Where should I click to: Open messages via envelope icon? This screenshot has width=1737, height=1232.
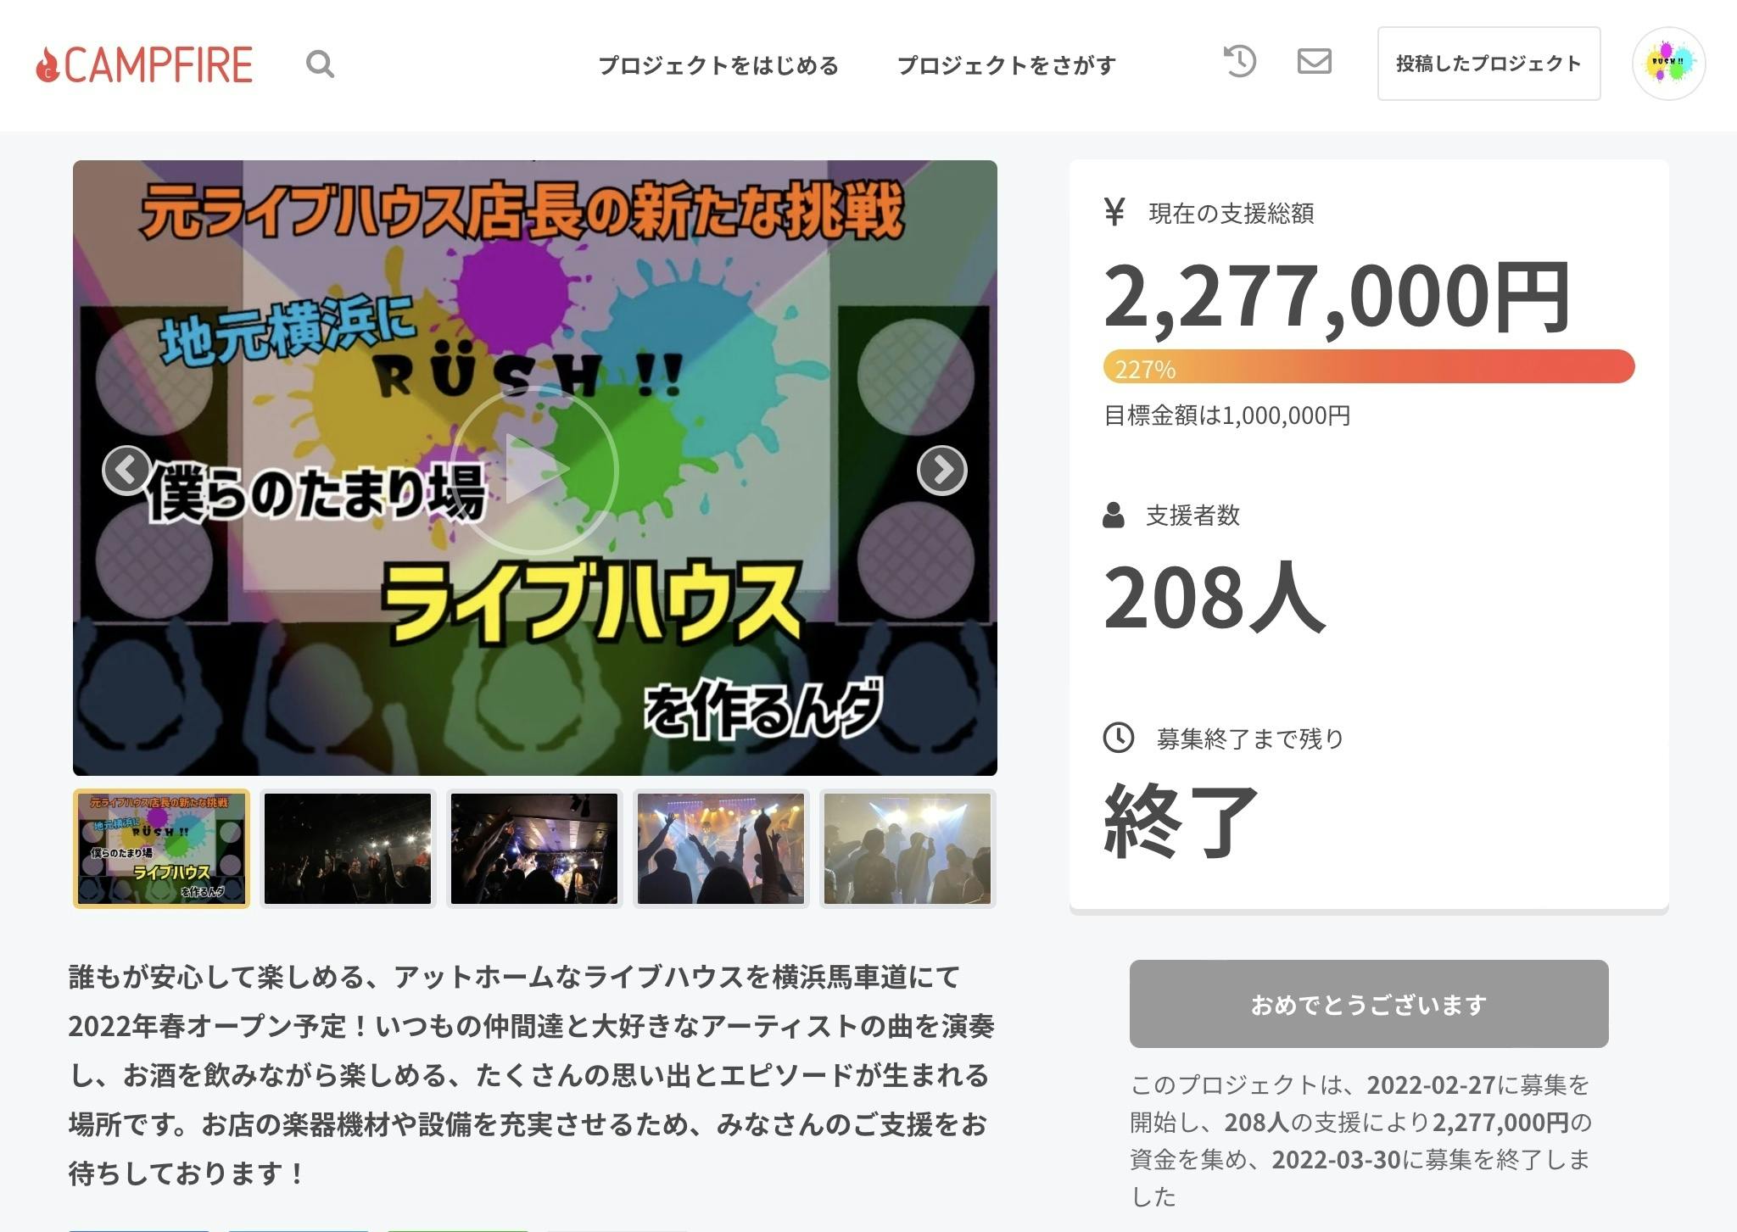1314,62
